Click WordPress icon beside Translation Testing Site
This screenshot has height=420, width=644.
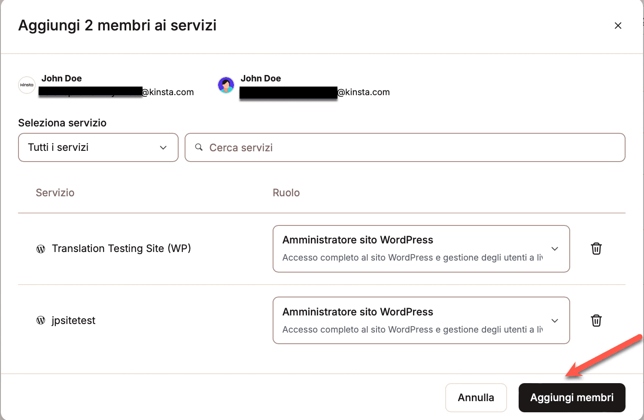click(41, 249)
